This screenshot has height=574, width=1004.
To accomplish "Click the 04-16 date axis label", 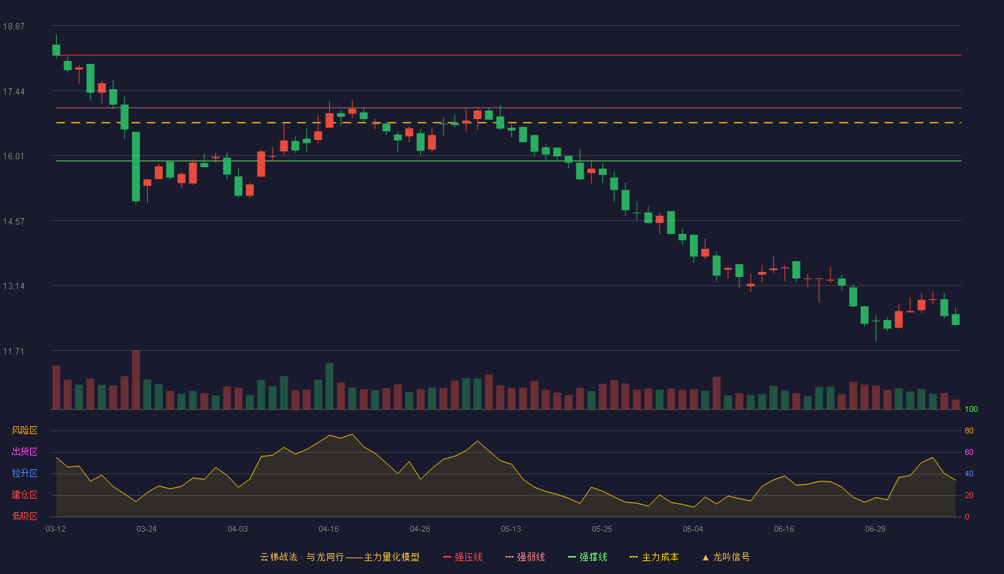I will click(328, 529).
